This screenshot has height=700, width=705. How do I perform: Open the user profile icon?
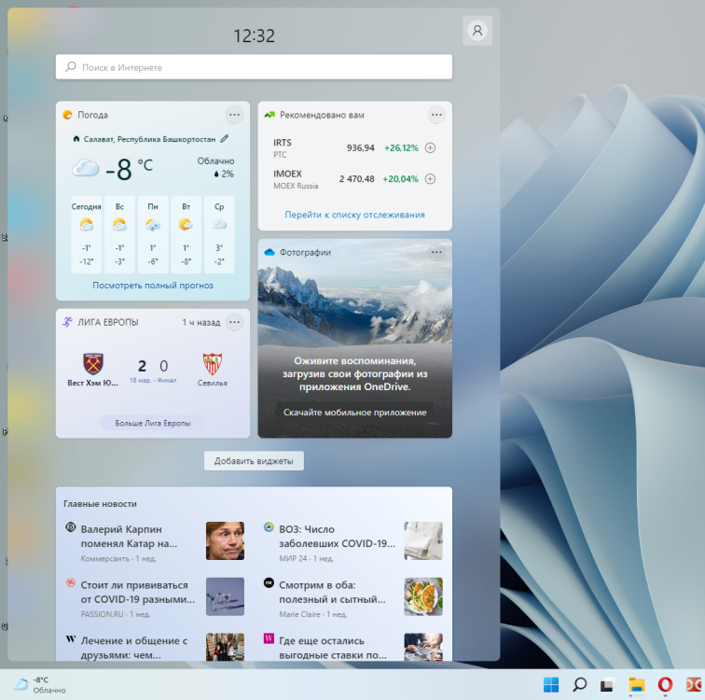[477, 31]
